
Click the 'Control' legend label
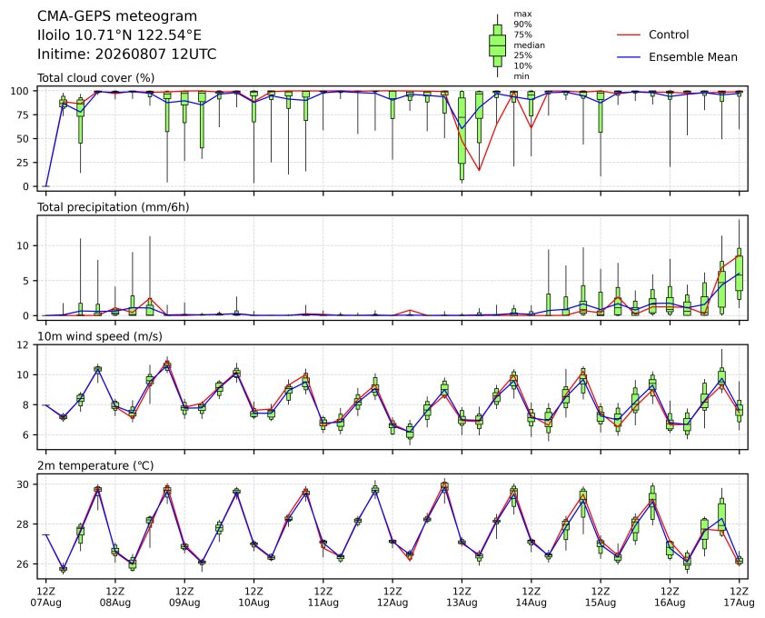pyautogui.click(x=669, y=35)
